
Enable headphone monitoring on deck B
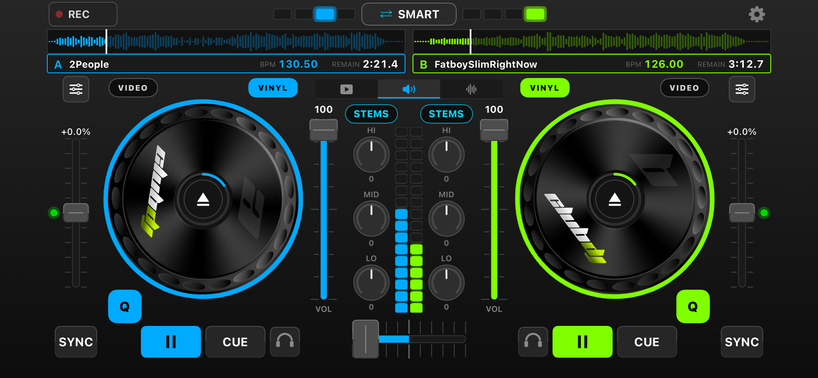tap(533, 342)
